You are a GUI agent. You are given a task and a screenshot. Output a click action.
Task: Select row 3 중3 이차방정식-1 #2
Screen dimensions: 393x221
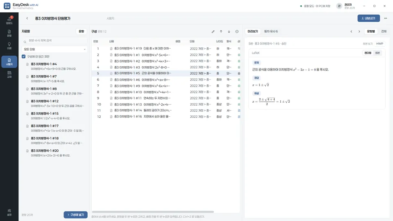click(x=166, y=61)
